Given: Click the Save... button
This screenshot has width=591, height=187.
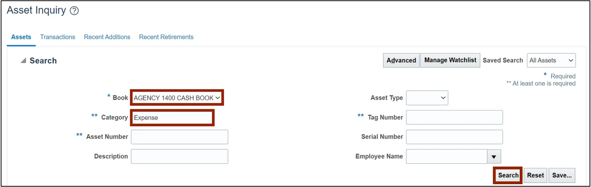Looking at the screenshot, I should [562, 175].
